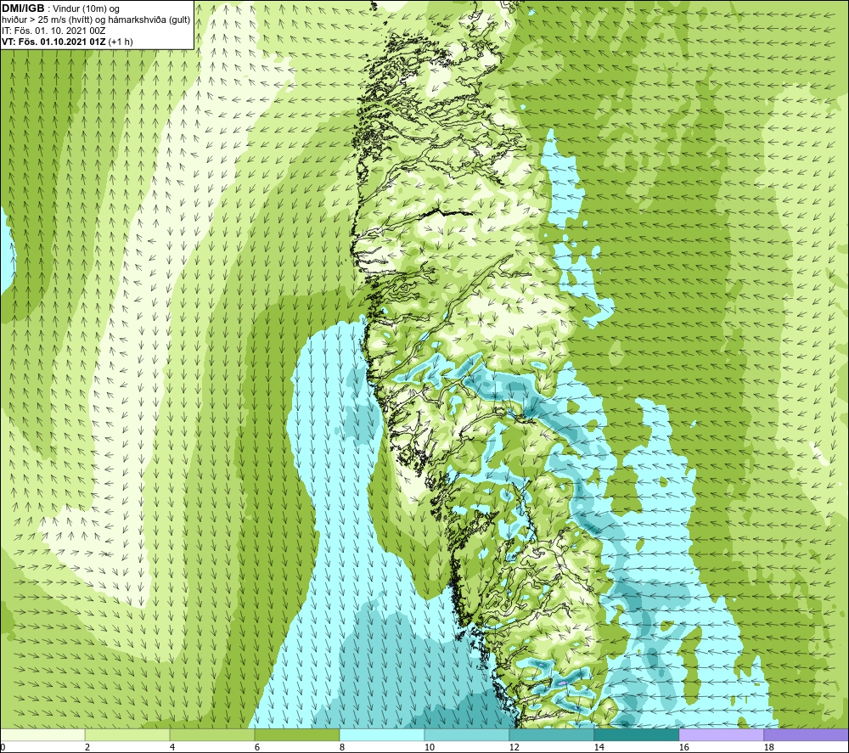Click the legend label 2
Image resolution: width=849 pixels, height=753 pixels.
pyautogui.click(x=87, y=747)
